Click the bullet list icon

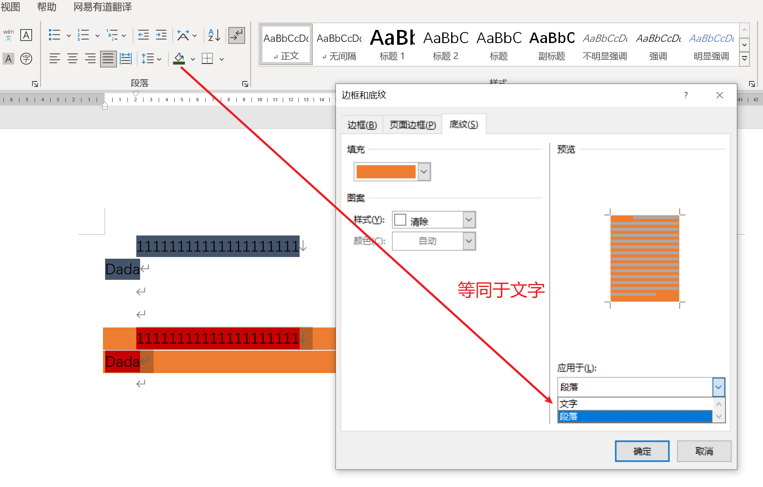click(x=54, y=35)
